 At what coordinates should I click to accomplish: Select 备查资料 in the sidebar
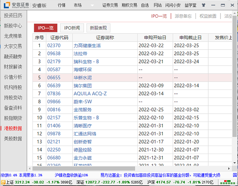click(x=13, y=108)
